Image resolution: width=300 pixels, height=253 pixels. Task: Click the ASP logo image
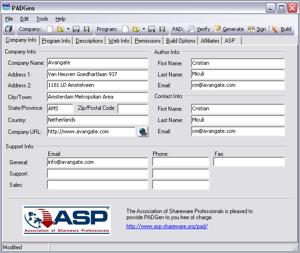point(67,221)
